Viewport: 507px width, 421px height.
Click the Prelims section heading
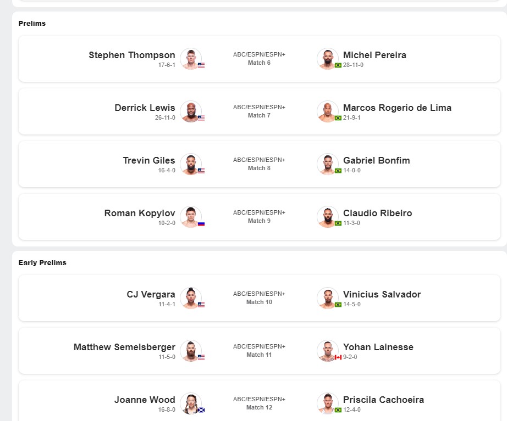[32, 24]
